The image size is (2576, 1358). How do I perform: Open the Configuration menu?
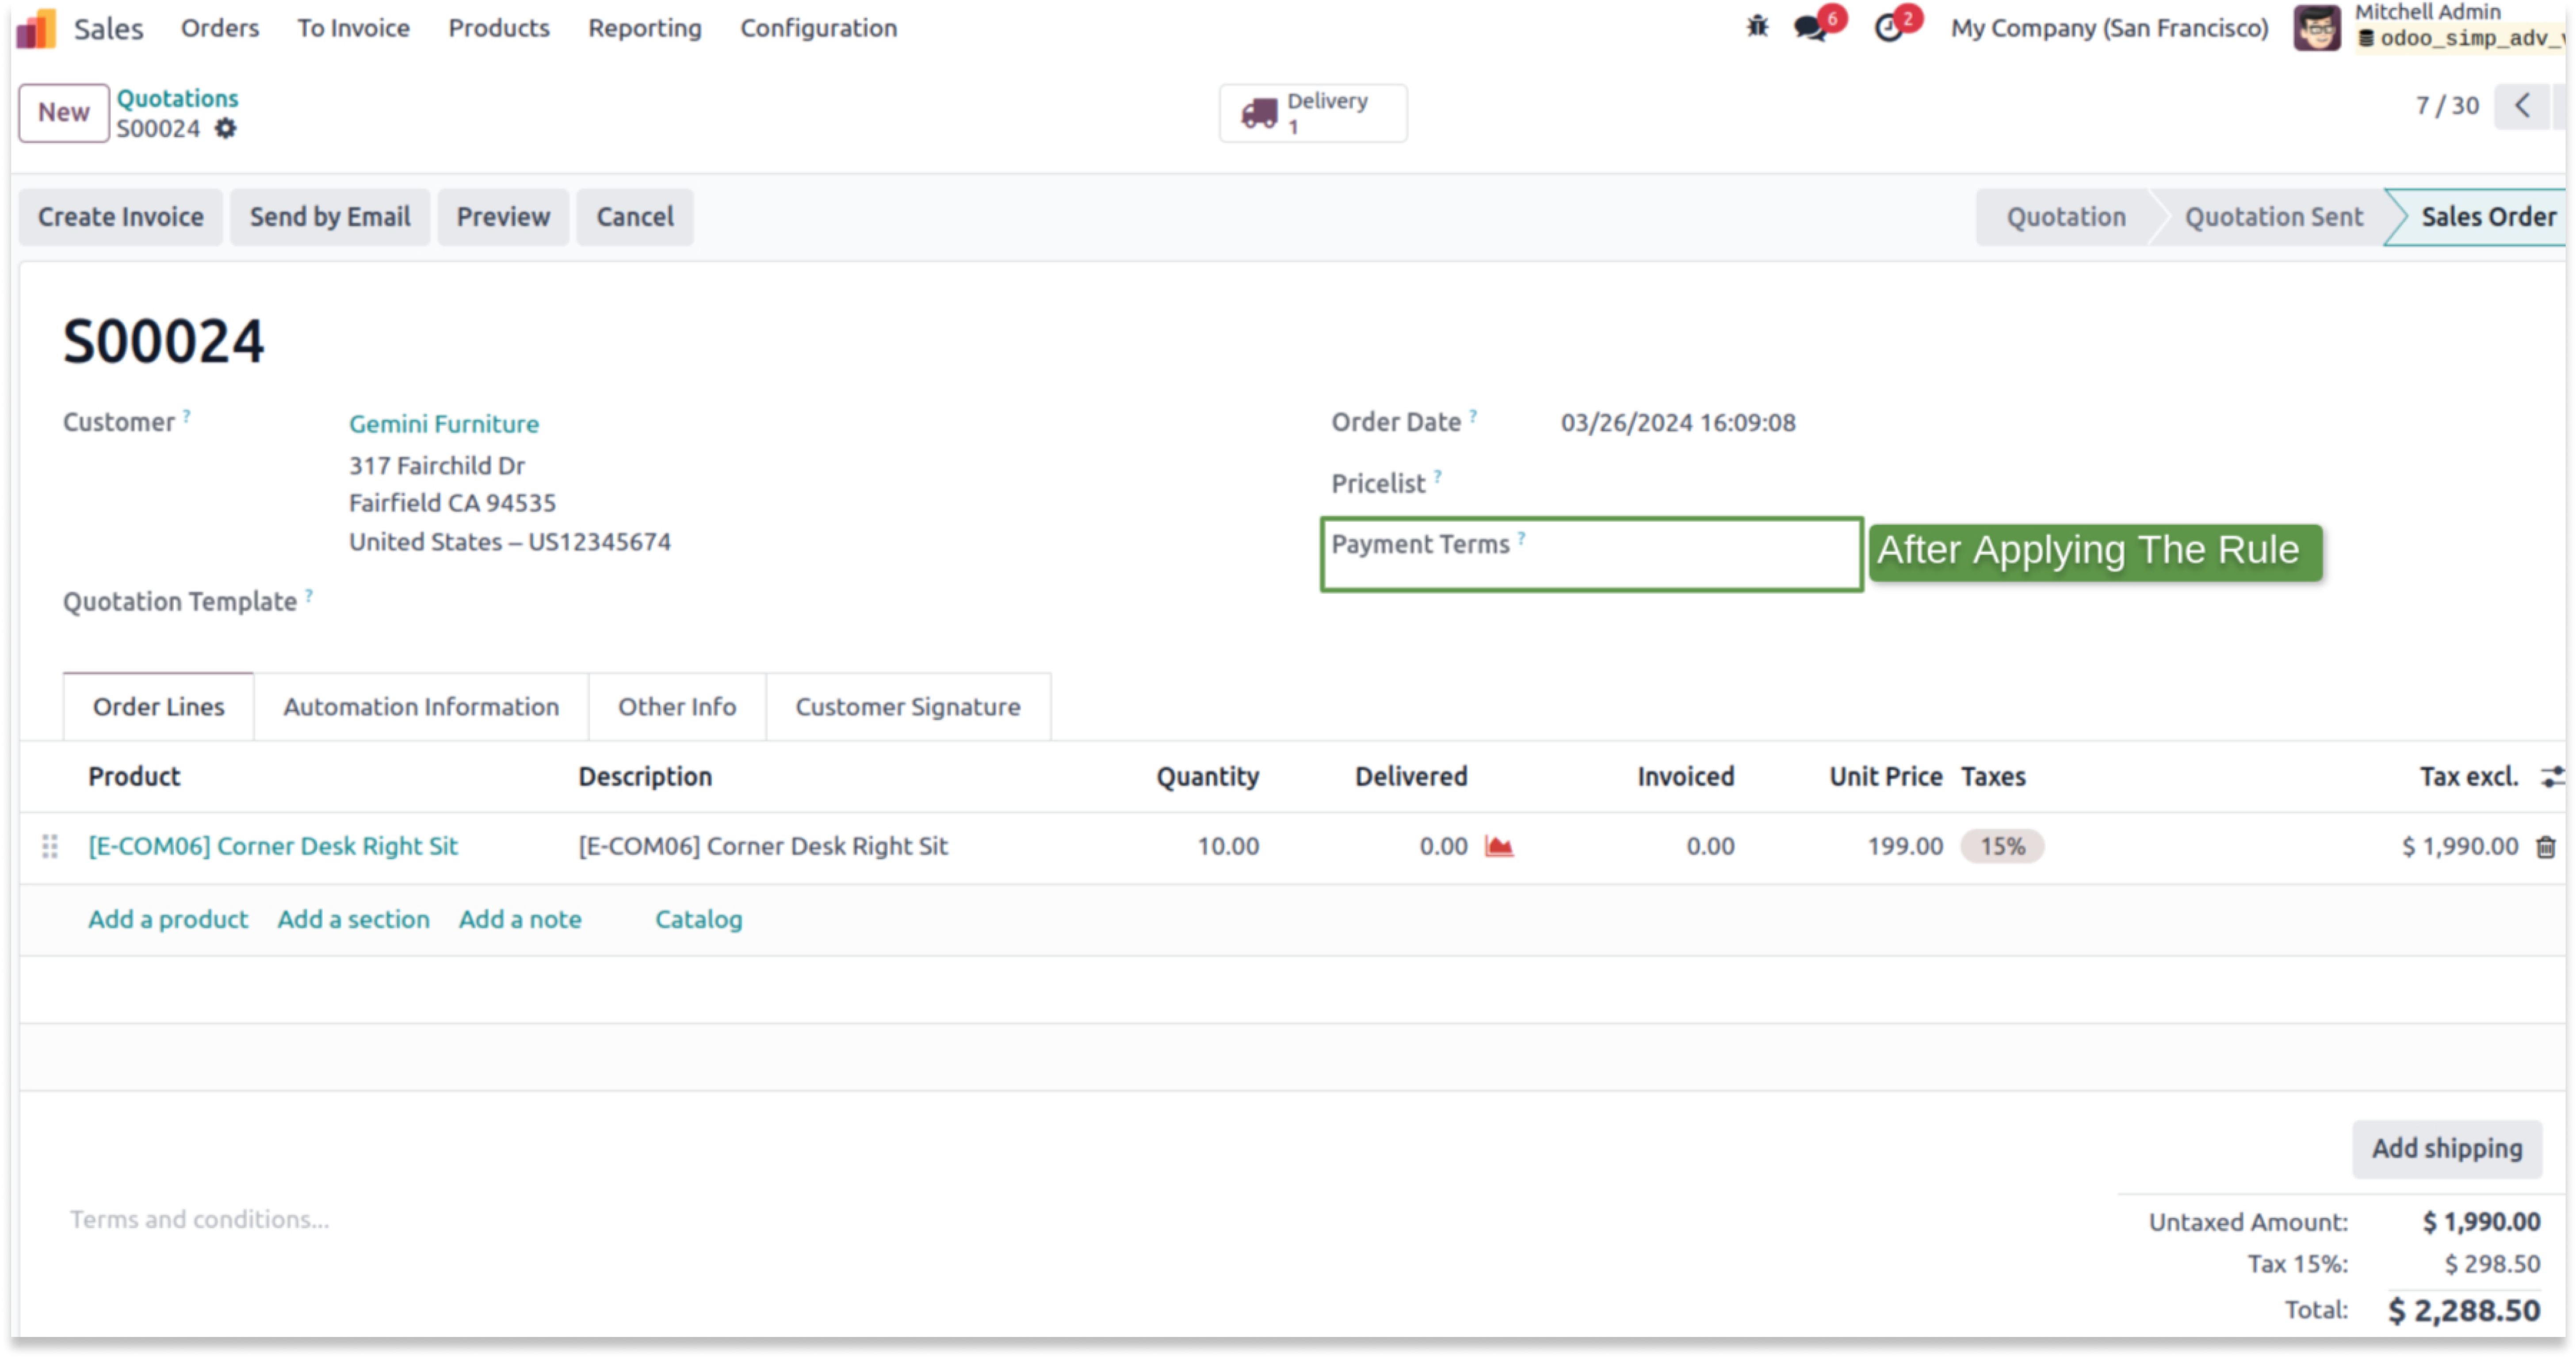(818, 28)
